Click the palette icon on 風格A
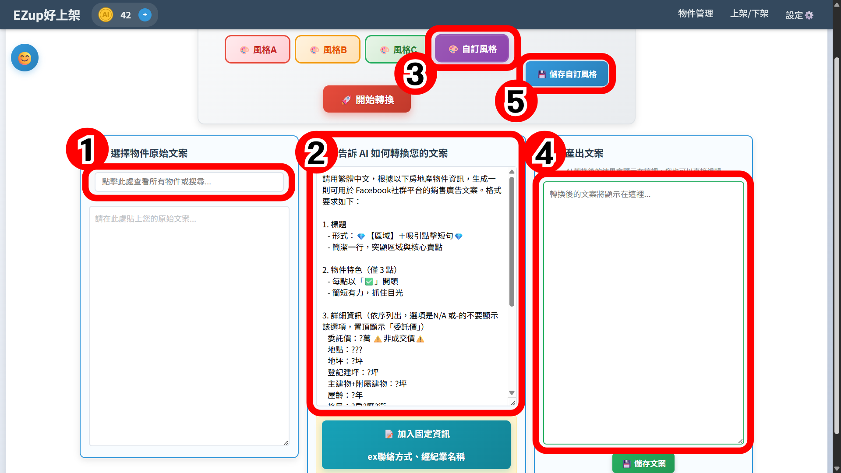Screen dimensions: 841x473 [x=244, y=50]
